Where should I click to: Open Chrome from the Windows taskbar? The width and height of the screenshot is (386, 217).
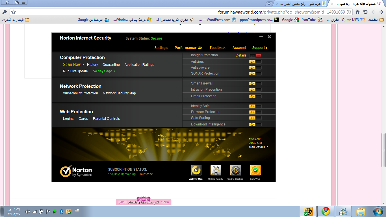(x=326, y=211)
